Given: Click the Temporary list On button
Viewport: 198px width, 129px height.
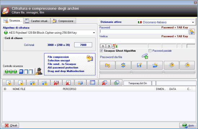Looking at the screenshot, I should coord(138,83).
